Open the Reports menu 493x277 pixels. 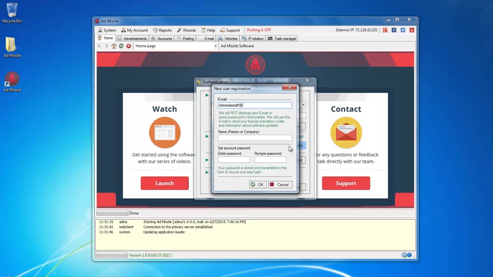pyautogui.click(x=162, y=30)
